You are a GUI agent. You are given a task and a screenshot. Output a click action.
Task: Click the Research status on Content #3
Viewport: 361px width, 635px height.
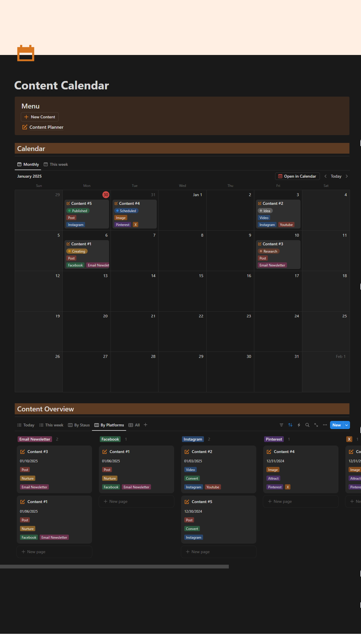[x=268, y=251]
